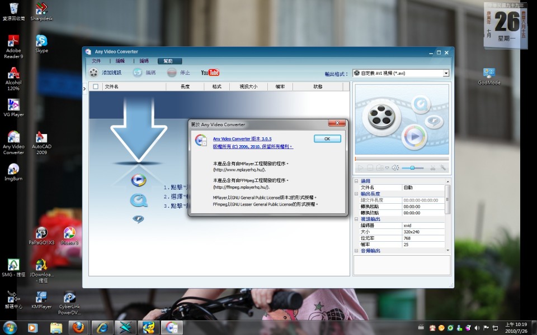Screen dimensions: 537x335
Task: Open the output format (自定義 AVI) dropdown
Action: [446, 73]
